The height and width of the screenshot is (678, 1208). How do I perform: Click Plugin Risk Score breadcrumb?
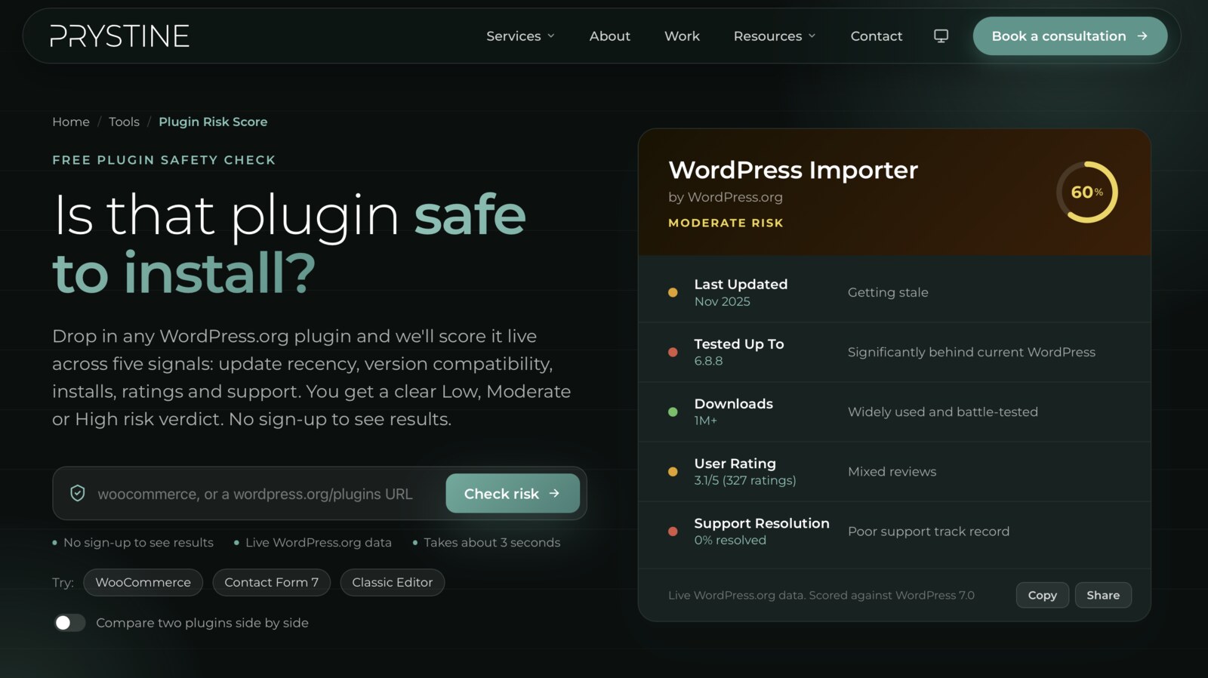point(213,122)
